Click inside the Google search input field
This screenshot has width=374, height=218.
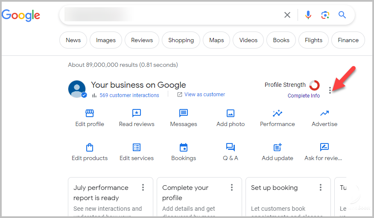(171, 15)
